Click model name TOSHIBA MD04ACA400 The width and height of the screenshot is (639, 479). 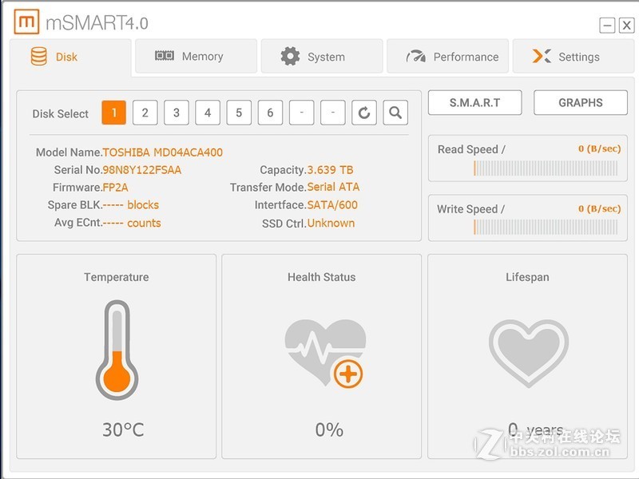[x=163, y=152]
